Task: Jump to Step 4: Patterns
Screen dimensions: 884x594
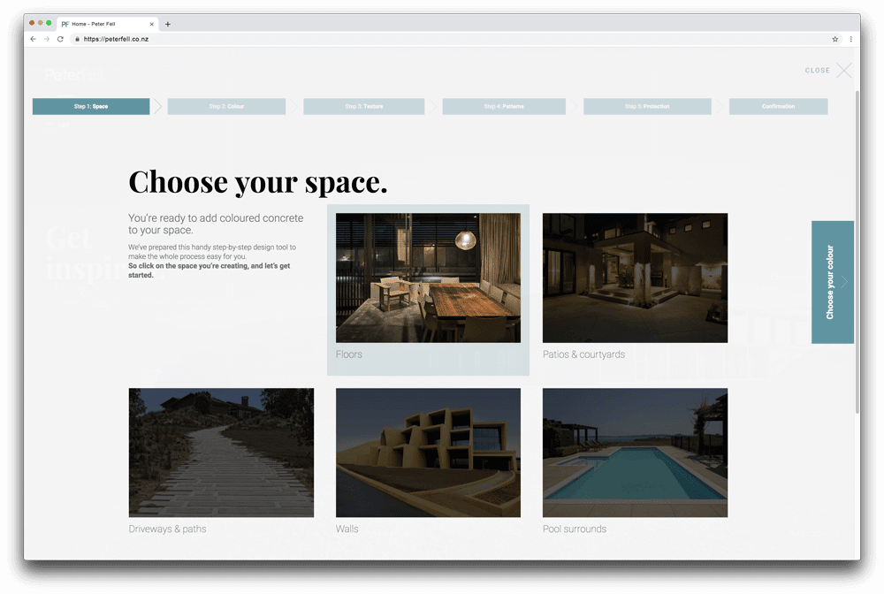Action: coord(503,107)
